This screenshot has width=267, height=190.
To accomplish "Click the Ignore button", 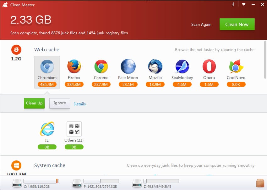I will click(x=60, y=103).
